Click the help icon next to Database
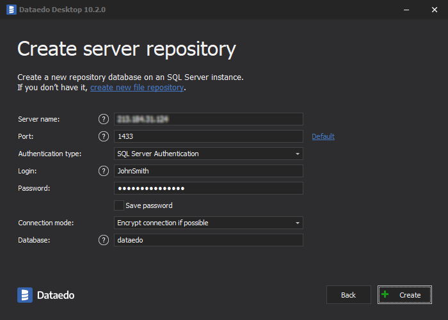The width and height of the screenshot is (448, 320). [x=104, y=240]
